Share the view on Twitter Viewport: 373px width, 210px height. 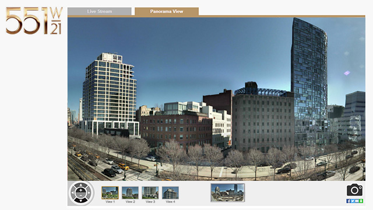353,201
